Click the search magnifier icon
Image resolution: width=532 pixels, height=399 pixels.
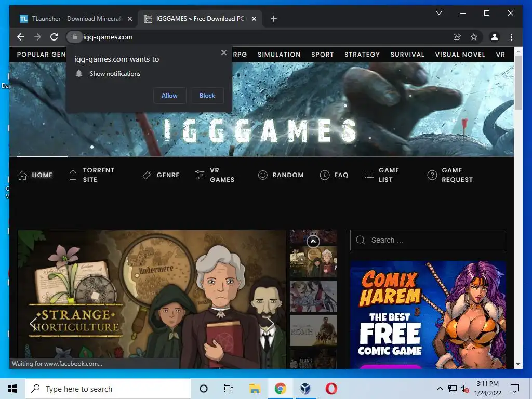361,240
